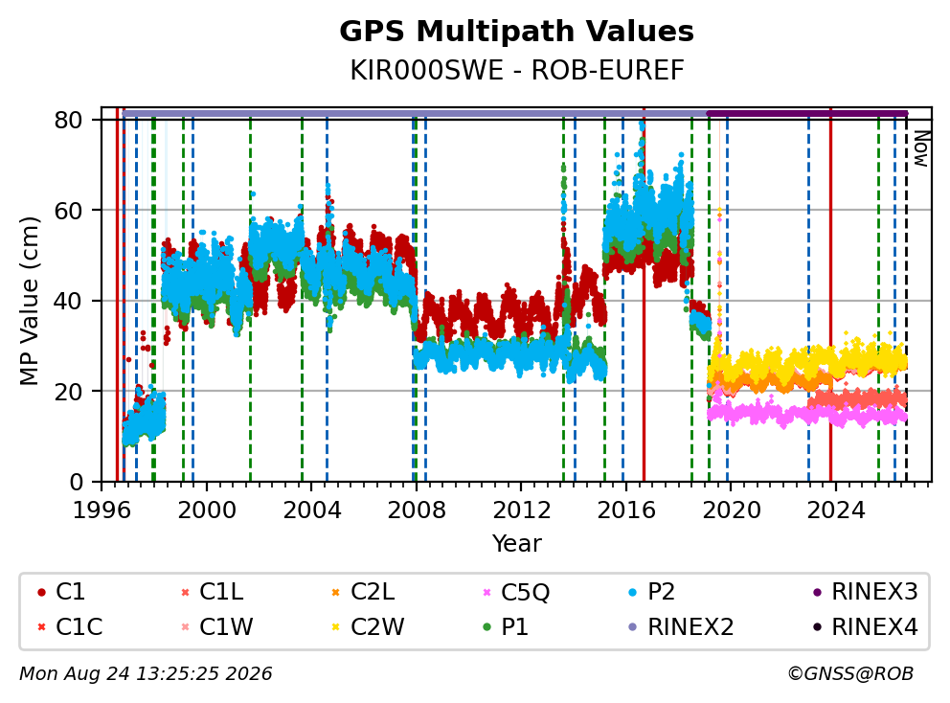
Task: Click the 2008 x-axis tick label
Action: (417, 510)
